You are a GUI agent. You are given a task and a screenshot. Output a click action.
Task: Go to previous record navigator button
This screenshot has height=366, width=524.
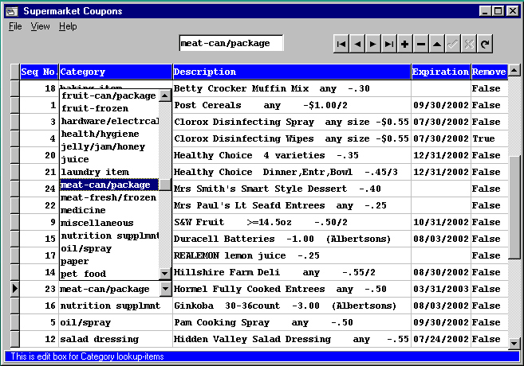pyautogui.click(x=357, y=44)
